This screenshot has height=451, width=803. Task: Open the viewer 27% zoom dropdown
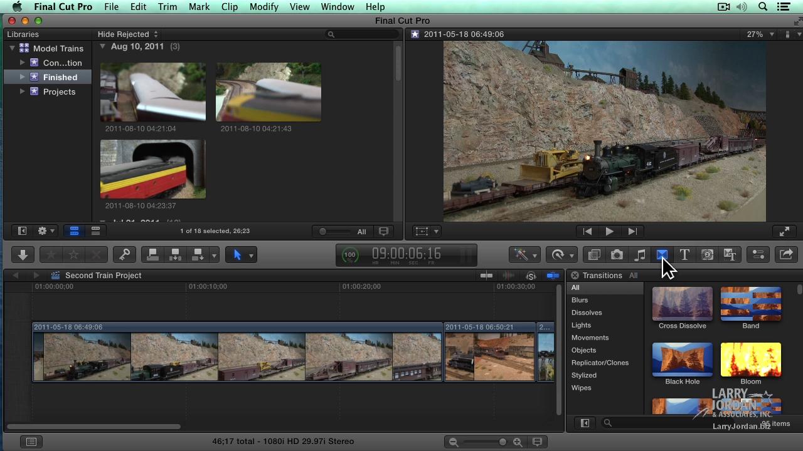coord(760,34)
